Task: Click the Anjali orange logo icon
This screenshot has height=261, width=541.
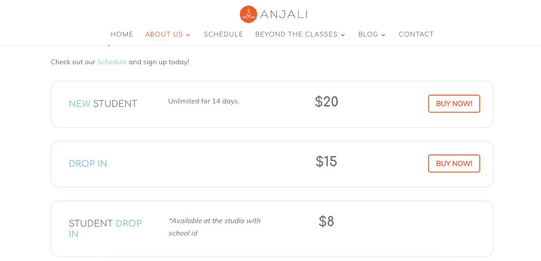Action: coord(248,15)
